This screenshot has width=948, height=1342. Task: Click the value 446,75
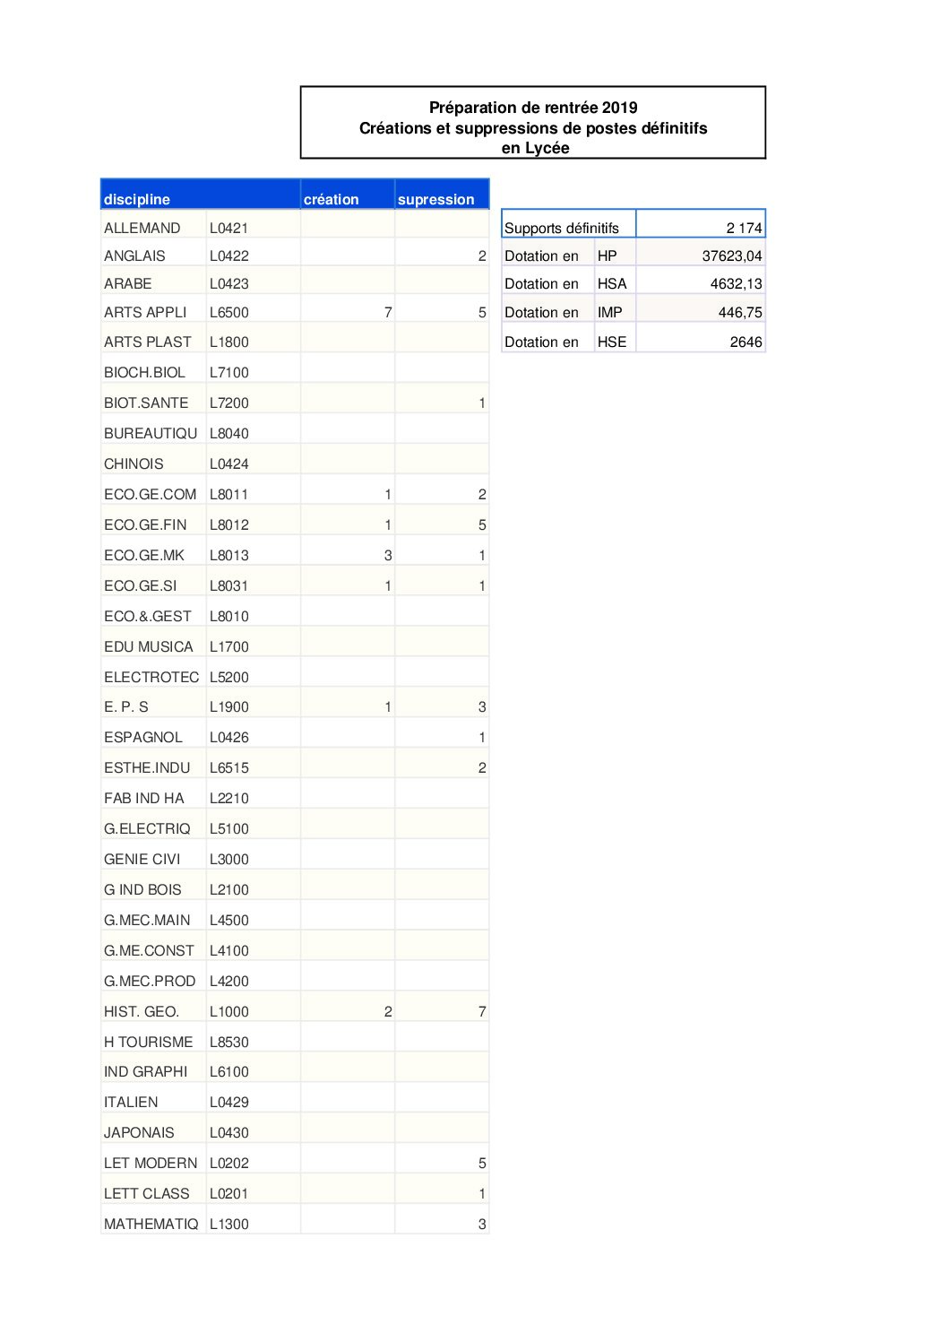[701, 309]
